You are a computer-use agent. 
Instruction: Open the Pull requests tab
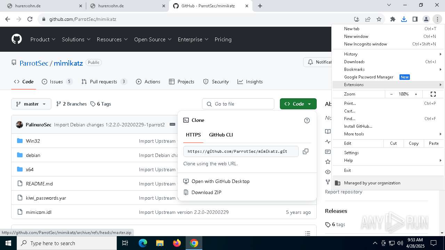[104, 82]
